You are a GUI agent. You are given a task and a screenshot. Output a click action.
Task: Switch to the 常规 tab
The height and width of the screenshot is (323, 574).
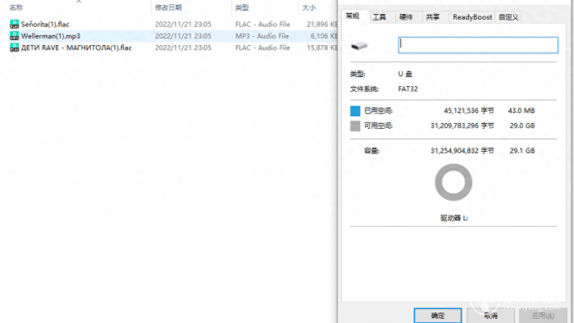click(353, 16)
